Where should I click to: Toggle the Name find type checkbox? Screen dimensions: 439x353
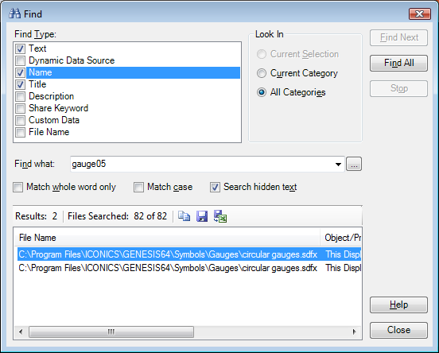pyautogui.click(x=20, y=73)
